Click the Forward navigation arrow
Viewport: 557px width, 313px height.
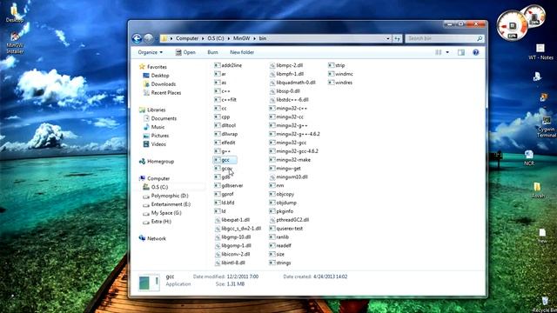point(149,38)
